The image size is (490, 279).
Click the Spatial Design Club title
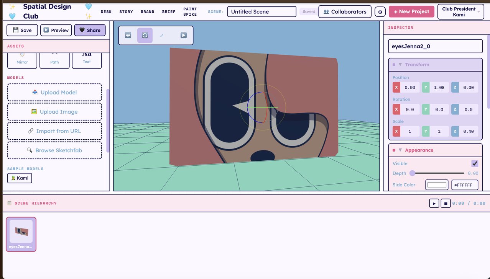(47, 11)
